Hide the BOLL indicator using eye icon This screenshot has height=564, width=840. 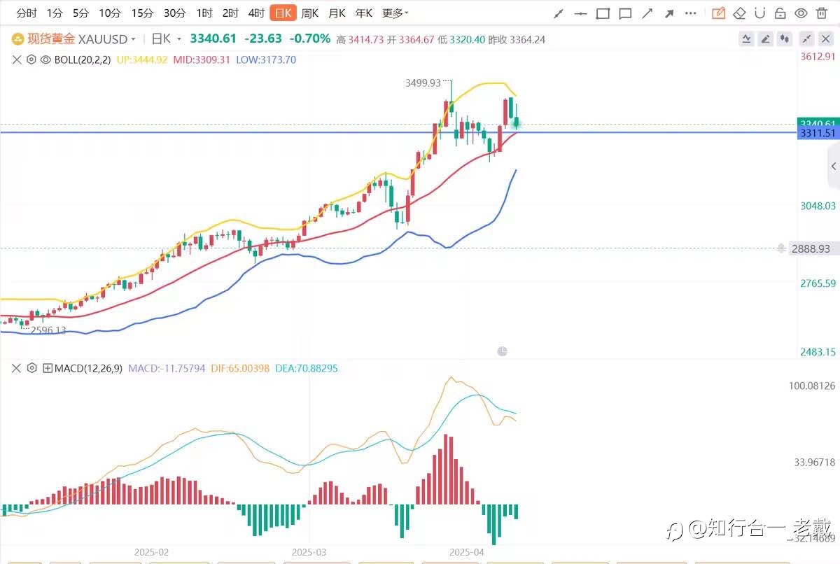45,60
